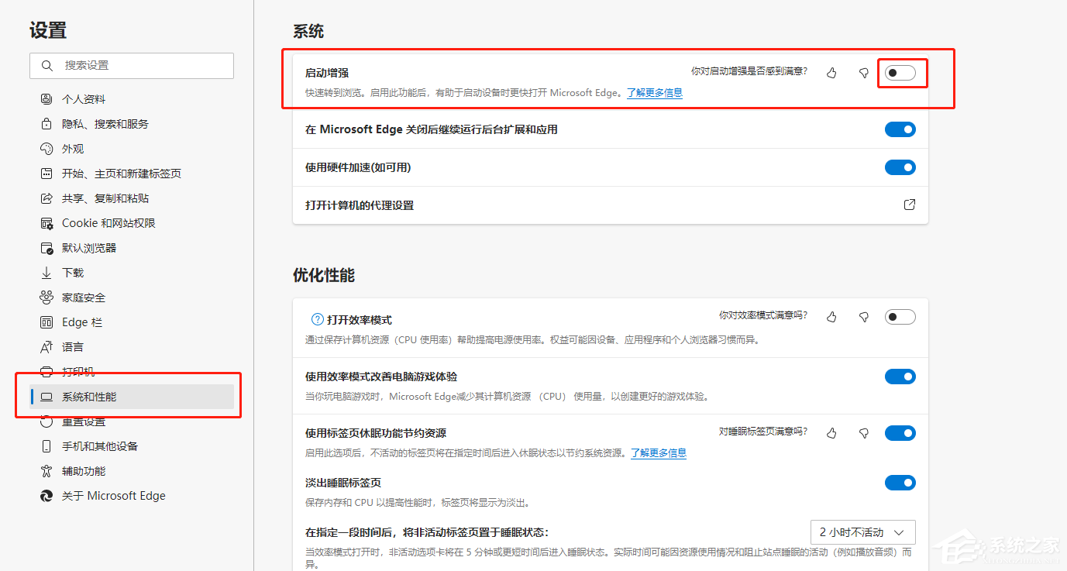Click thumbs down icon for 睡眠标签页
1067x571 pixels.
click(863, 432)
